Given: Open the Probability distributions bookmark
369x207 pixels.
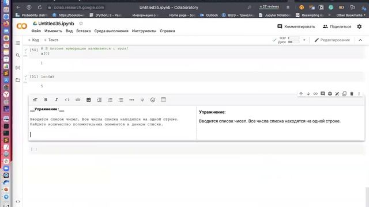Looking at the screenshot, I should pyautogui.click(x=32, y=16).
